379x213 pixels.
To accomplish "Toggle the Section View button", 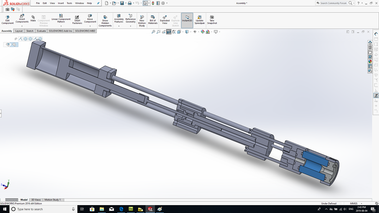I will click(x=169, y=32).
